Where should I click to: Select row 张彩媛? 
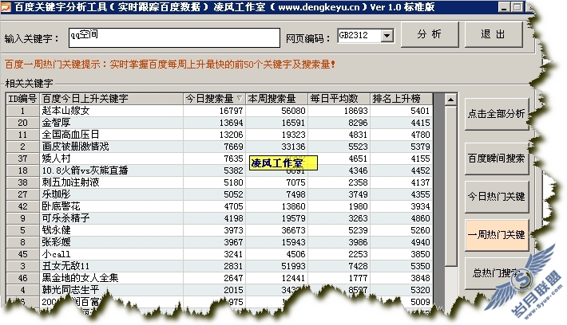(220, 241)
